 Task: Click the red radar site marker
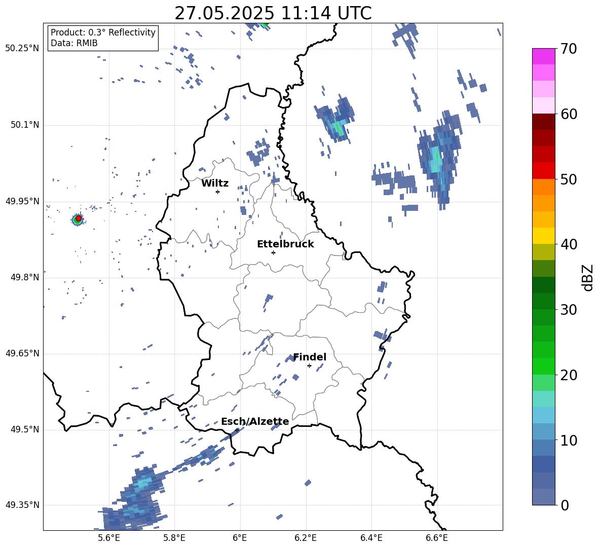pyautogui.click(x=79, y=218)
